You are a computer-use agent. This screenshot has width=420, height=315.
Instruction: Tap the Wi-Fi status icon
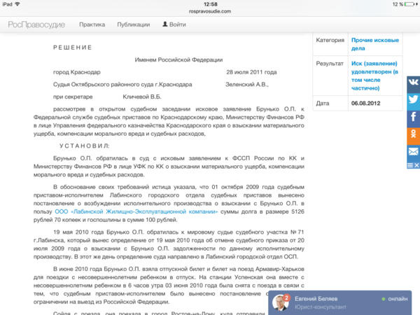pos(17,4)
